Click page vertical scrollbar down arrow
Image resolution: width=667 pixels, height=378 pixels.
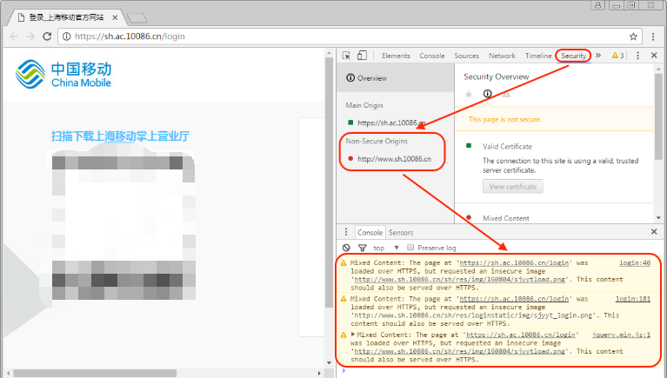point(329,362)
